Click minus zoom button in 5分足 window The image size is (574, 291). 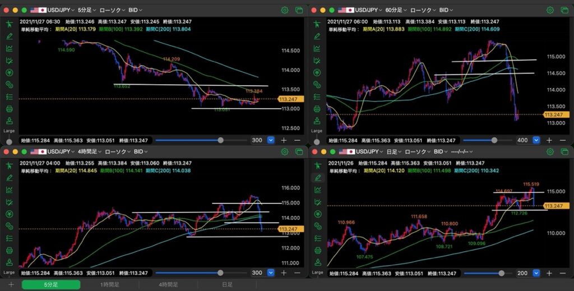click(x=297, y=140)
